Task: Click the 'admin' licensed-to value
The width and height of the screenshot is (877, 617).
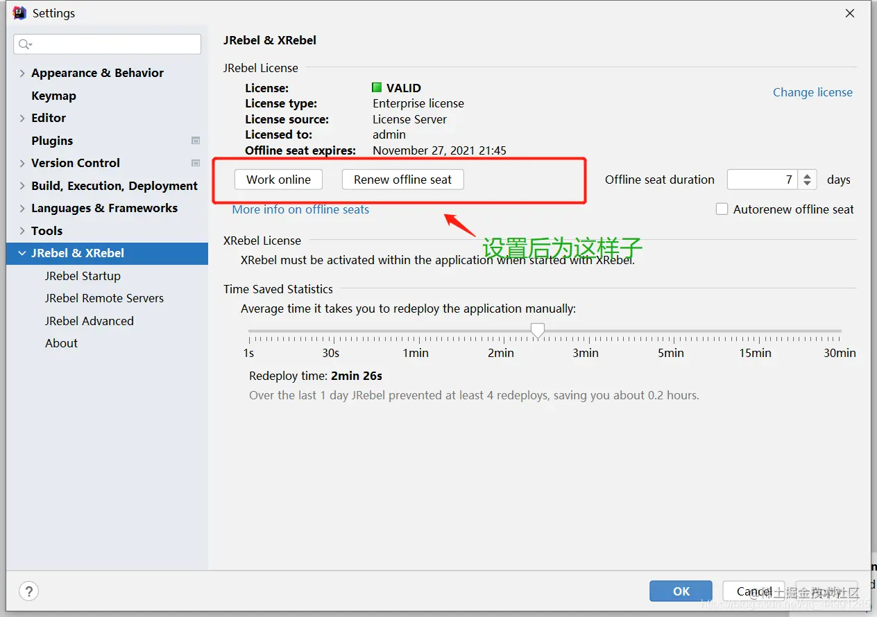Action: click(x=389, y=134)
